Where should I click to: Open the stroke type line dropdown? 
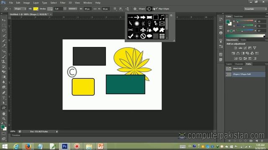72,9
